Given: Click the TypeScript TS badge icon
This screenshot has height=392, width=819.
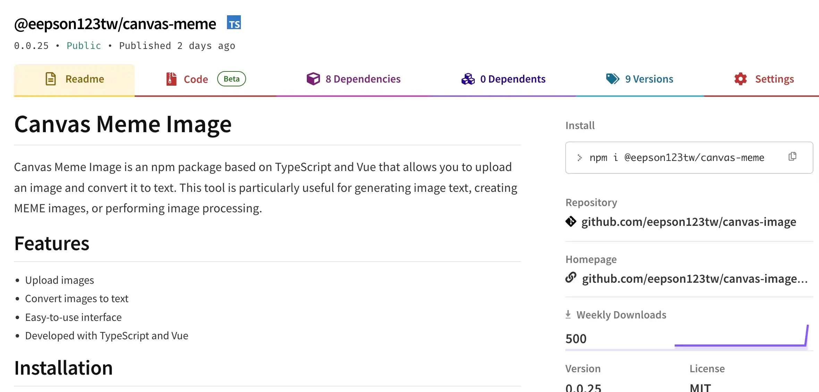Looking at the screenshot, I should 234,22.
